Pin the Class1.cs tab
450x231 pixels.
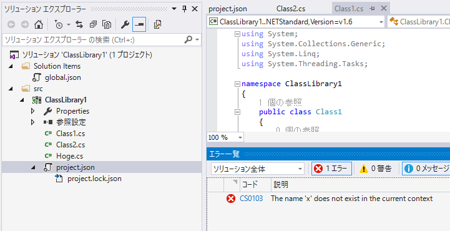coord(372,9)
